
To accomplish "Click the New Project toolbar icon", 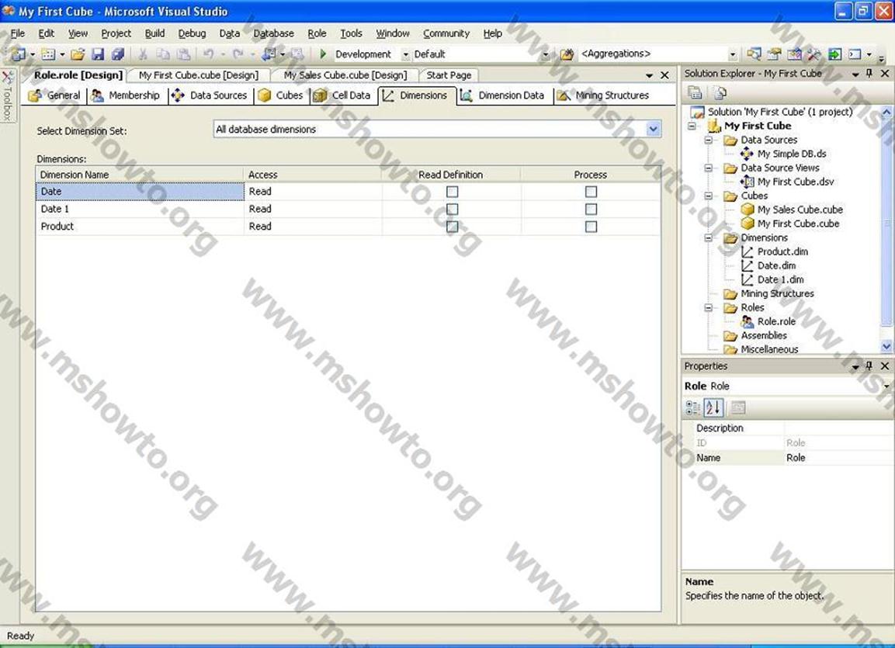I will pyautogui.click(x=19, y=54).
